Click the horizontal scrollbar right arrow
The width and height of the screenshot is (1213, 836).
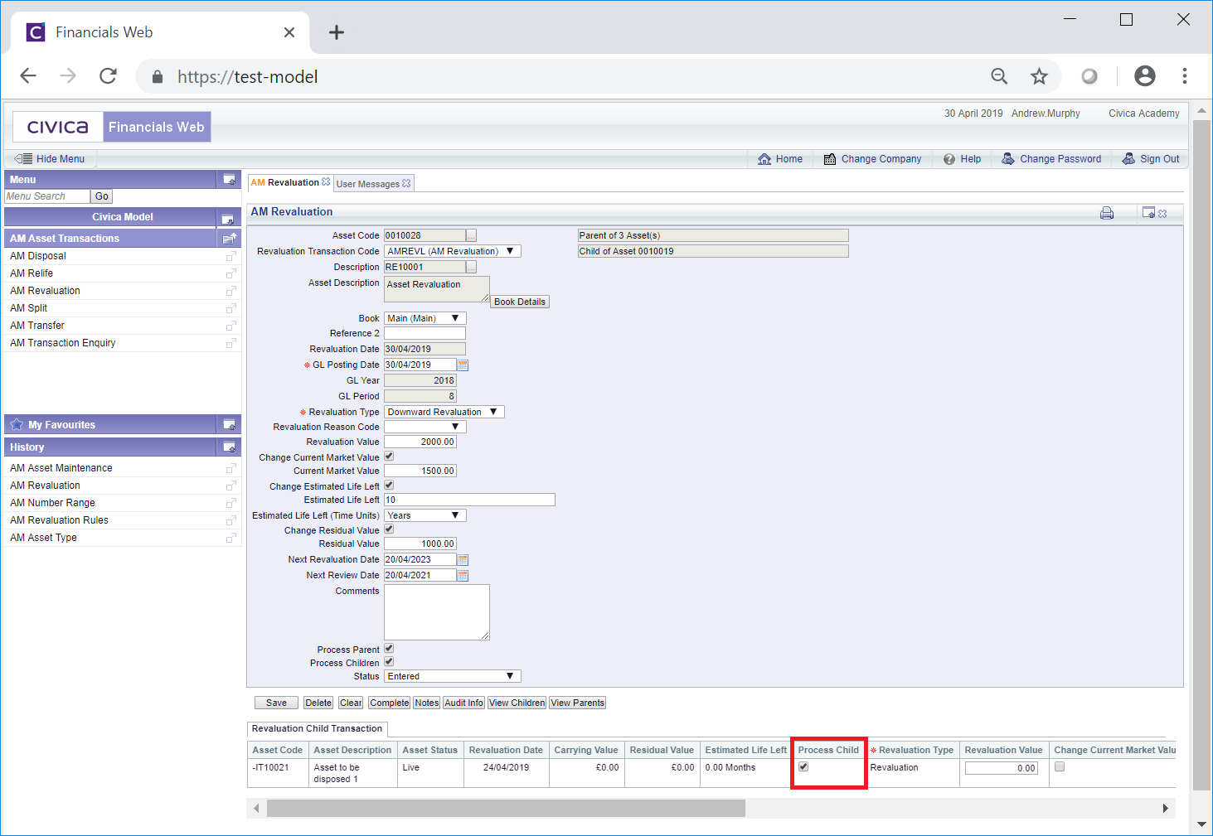pyautogui.click(x=1166, y=808)
